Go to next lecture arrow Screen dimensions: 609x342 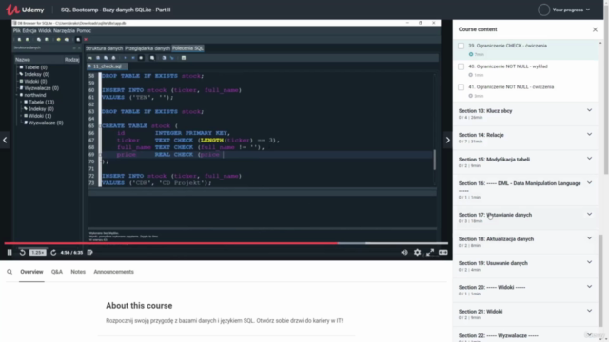pos(447,140)
